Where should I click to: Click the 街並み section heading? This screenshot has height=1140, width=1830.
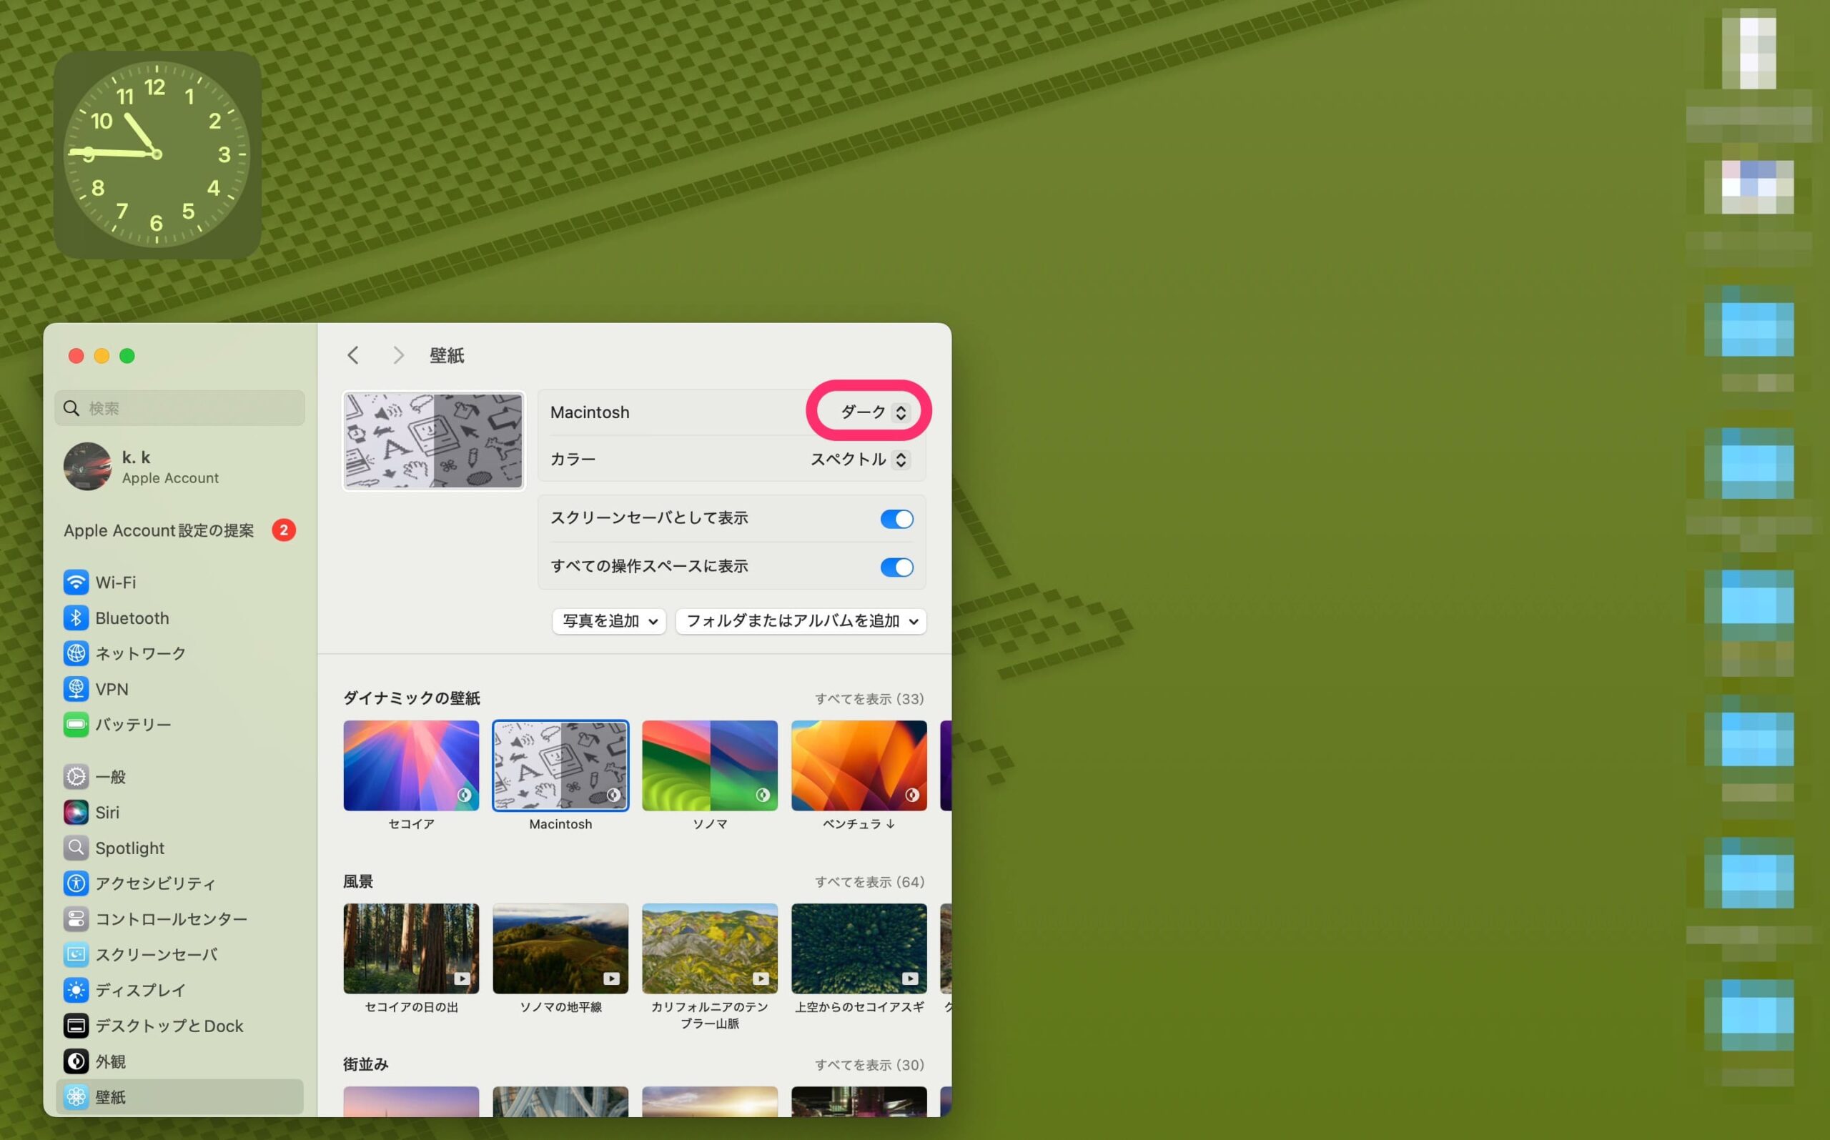click(x=366, y=1065)
